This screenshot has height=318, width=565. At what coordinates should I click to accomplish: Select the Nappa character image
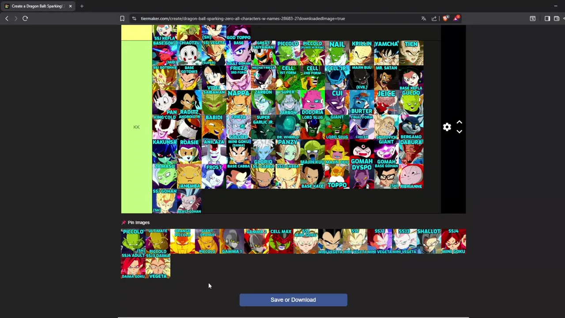tap(239, 102)
